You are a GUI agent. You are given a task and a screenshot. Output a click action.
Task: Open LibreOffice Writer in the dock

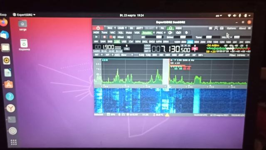click(7, 72)
